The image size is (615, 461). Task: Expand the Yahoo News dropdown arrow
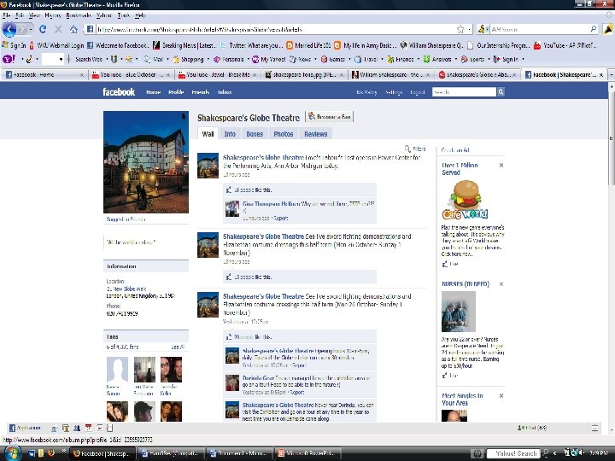[315, 59]
